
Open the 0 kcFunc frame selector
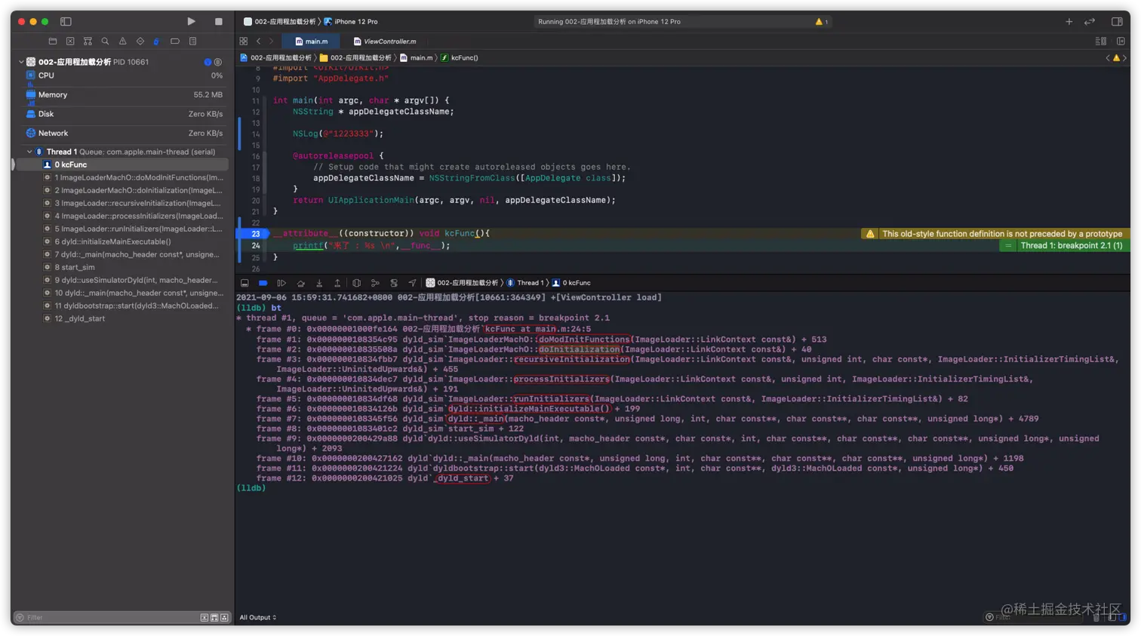click(x=571, y=283)
